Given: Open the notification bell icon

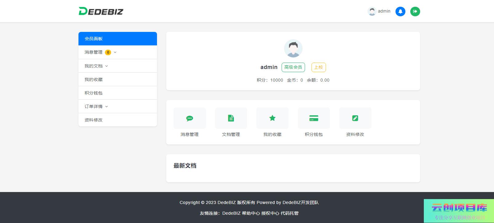Looking at the screenshot, I should [x=400, y=11].
